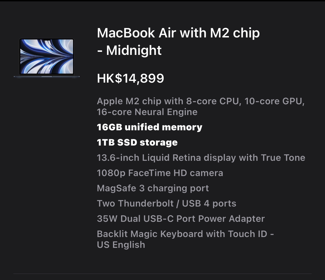Select the Backlit Magic Keyboard spec line
325x280 pixels.
(x=185, y=239)
